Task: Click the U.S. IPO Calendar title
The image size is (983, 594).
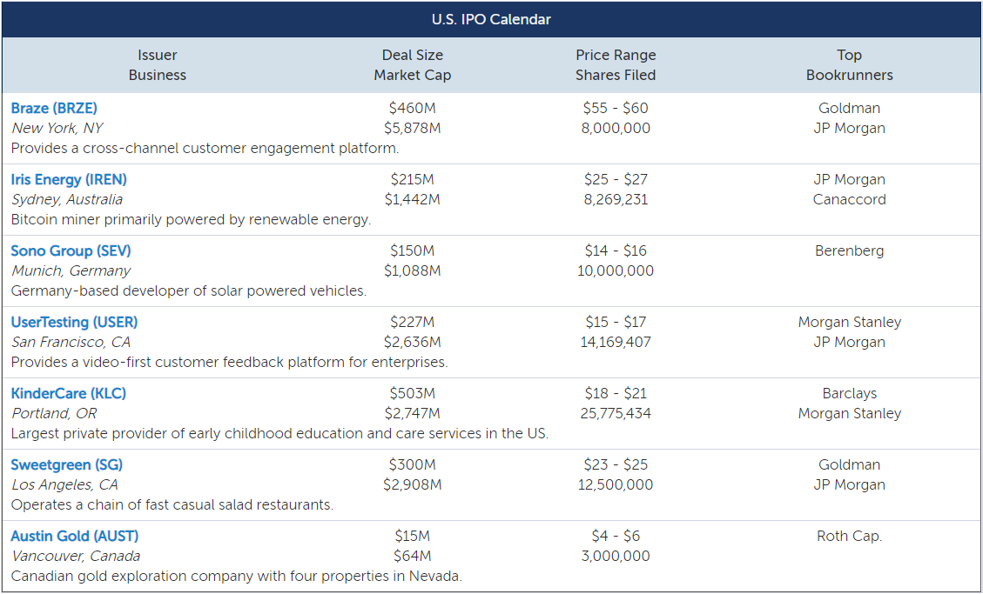Action: [491, 19]
